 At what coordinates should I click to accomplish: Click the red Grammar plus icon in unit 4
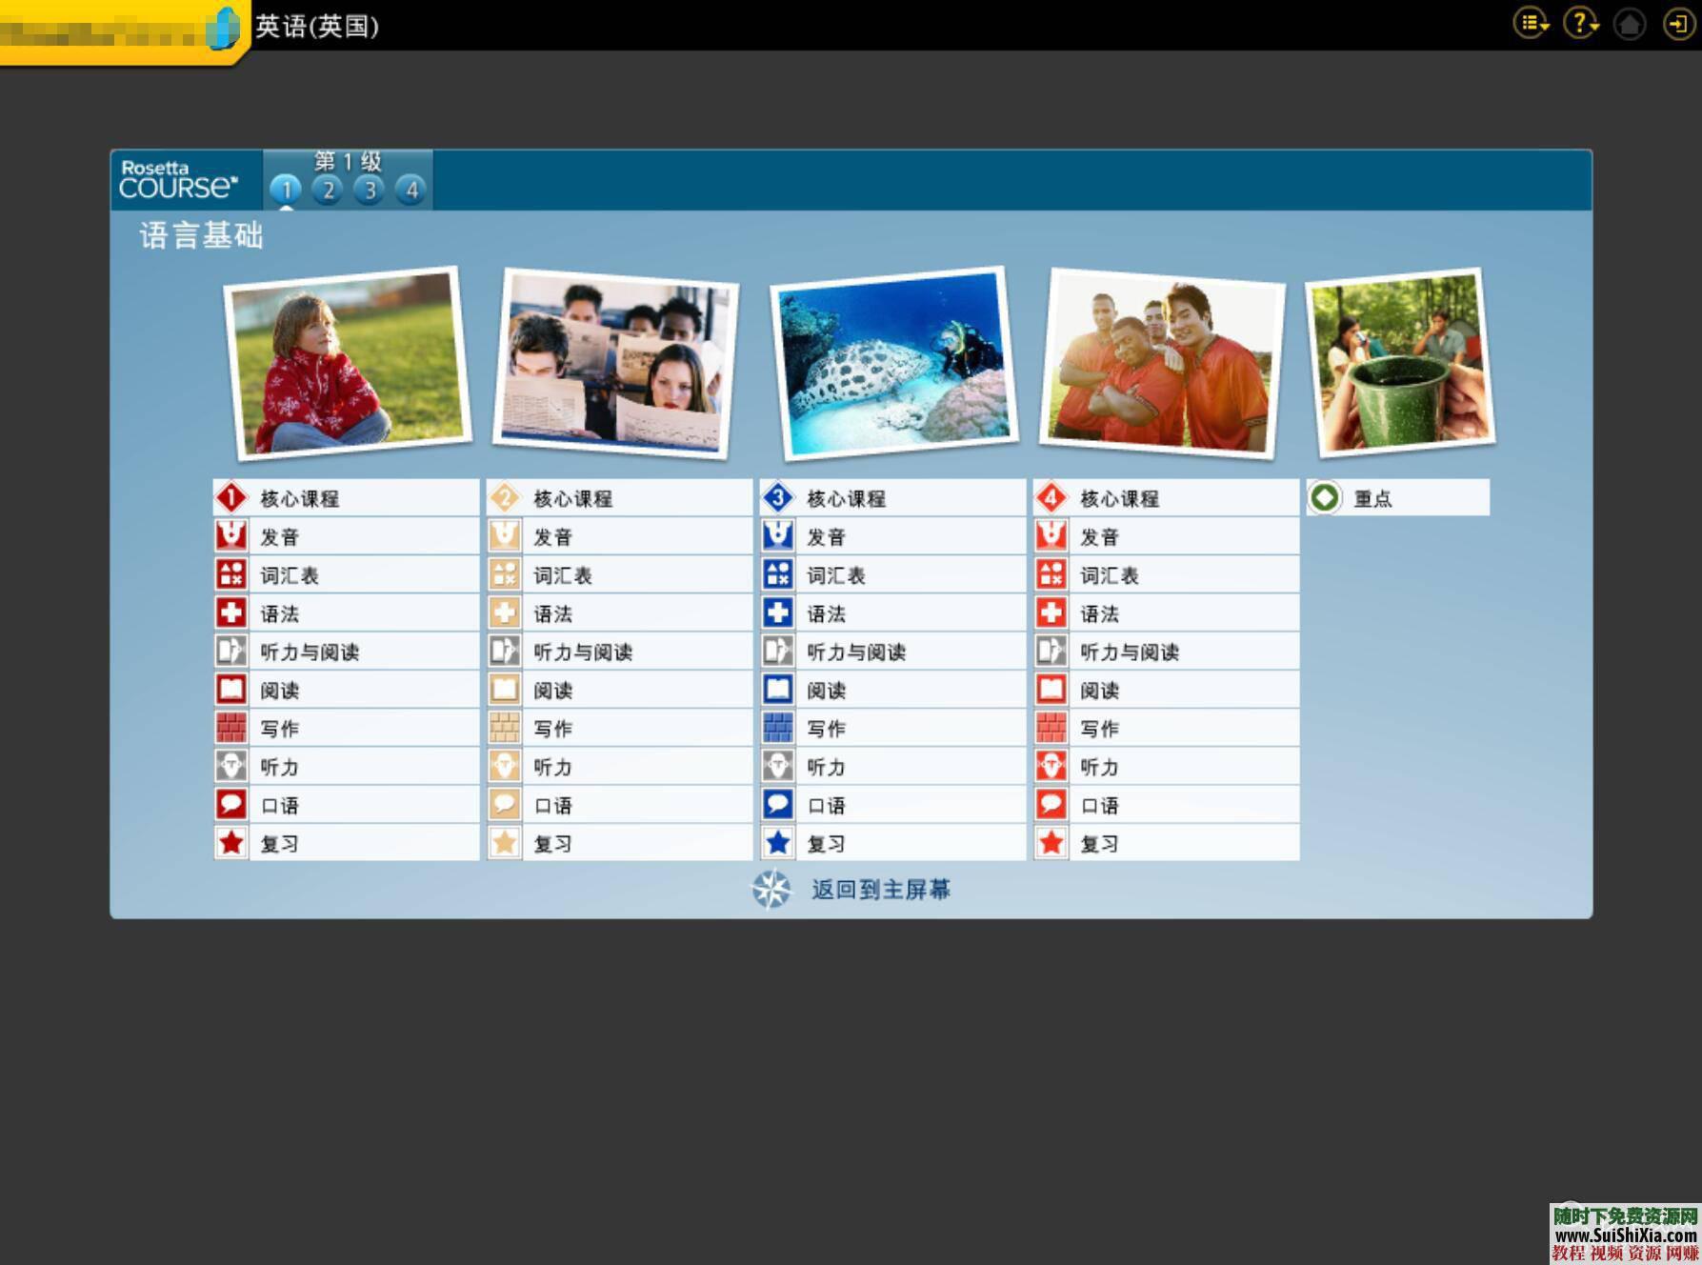pyautogui.click(x=1051, y=612)
